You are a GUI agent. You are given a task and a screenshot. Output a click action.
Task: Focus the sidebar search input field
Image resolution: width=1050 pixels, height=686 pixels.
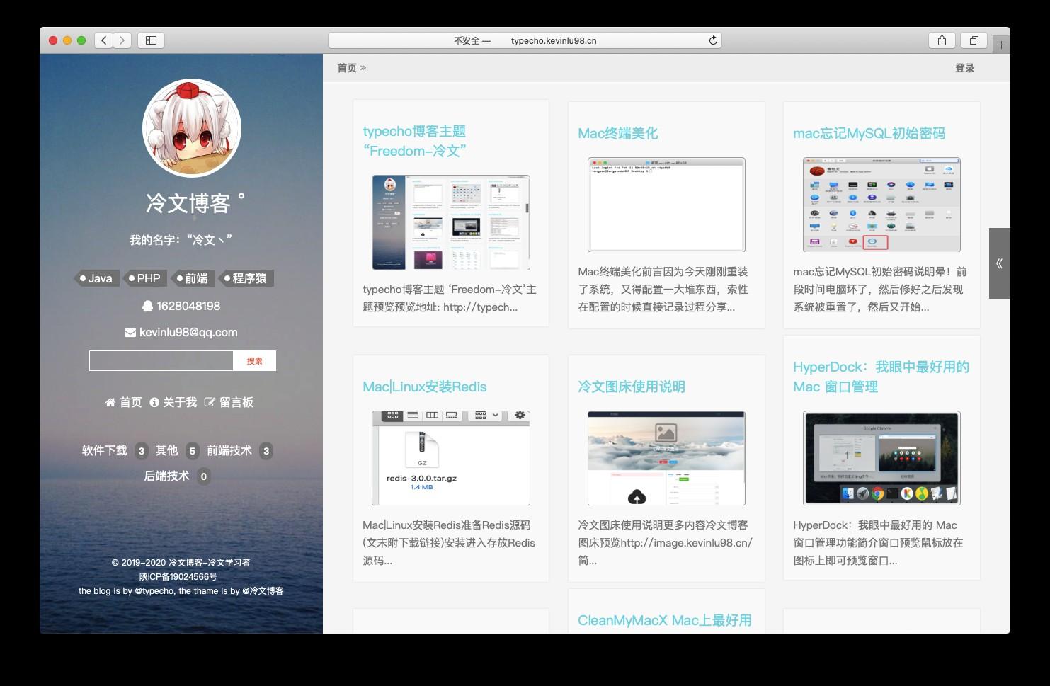click(x=161, y=360)
